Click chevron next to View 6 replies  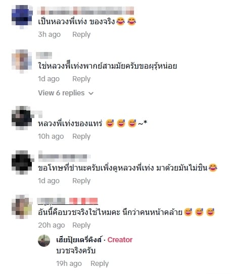click(91, 93)
